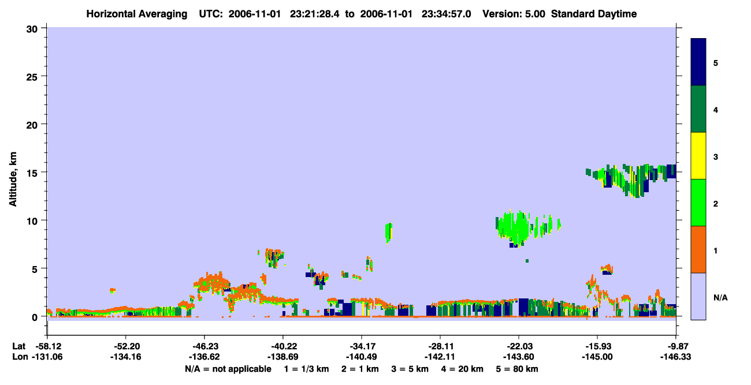Click latitude value -28.11
The height and width of the screenshot is (385, 751).
click(x=440, y=346)
